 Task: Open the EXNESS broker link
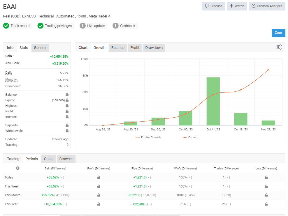pos(29,16)
